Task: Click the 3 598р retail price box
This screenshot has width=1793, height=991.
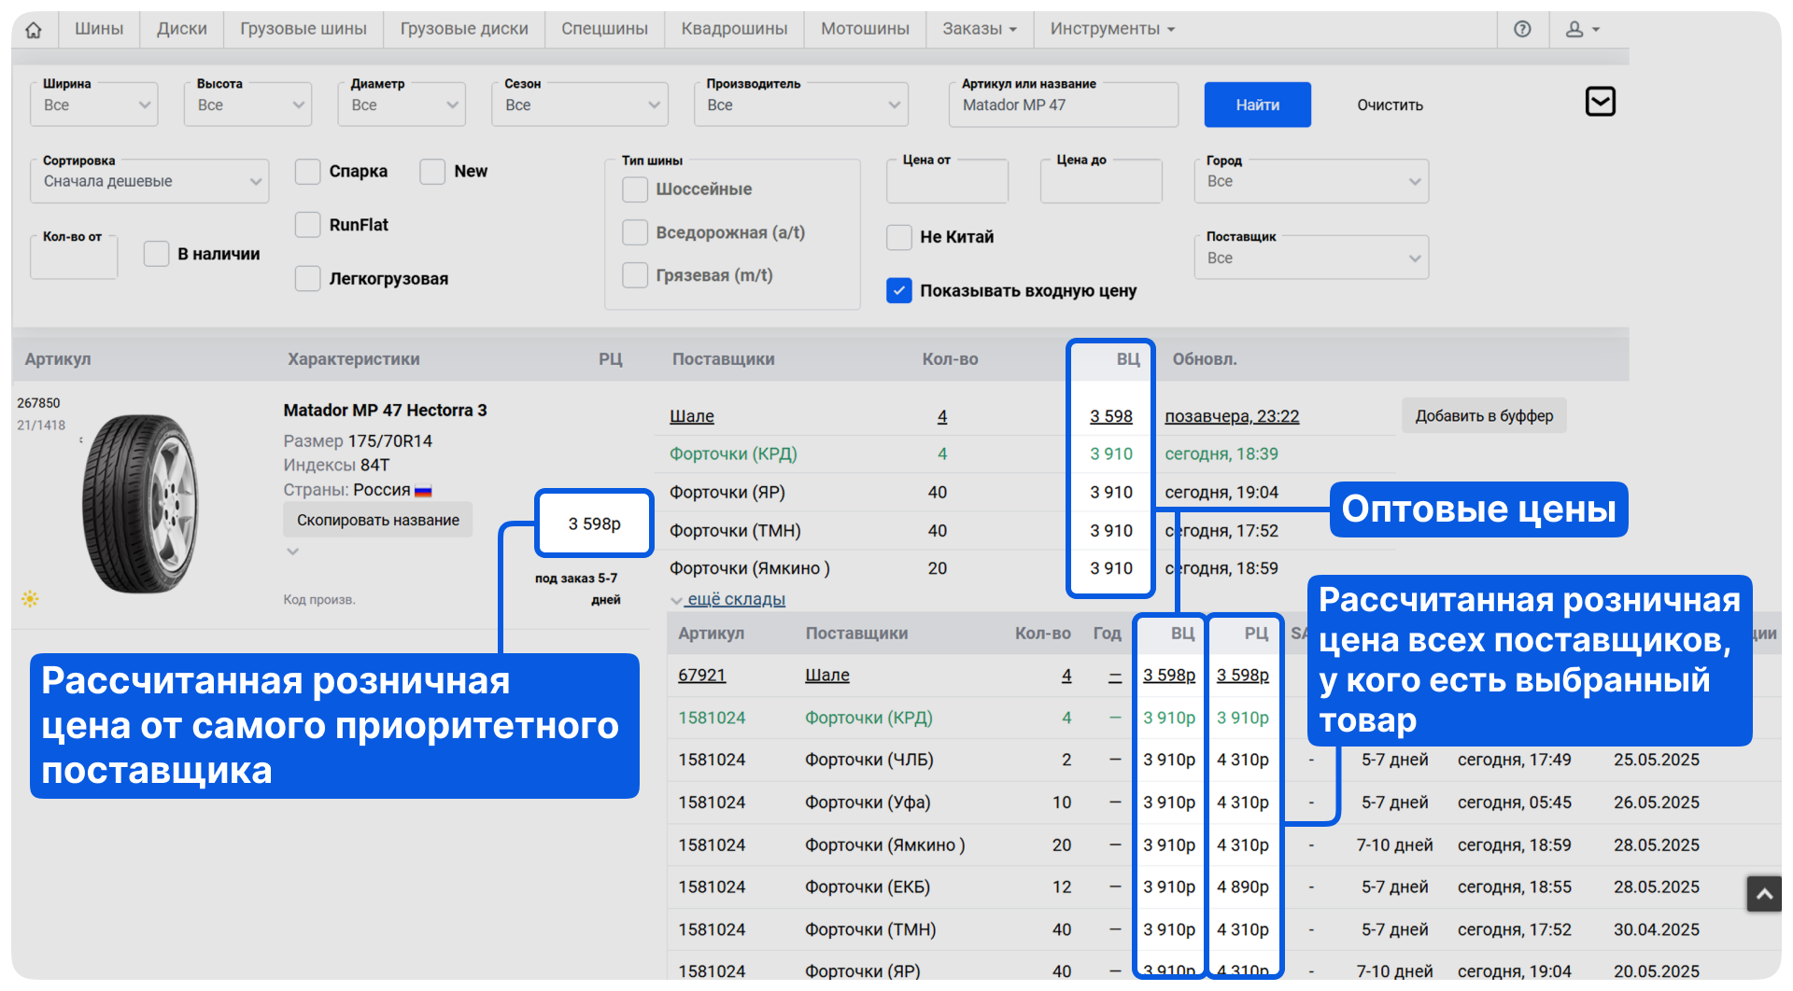Action: point(594,523)
